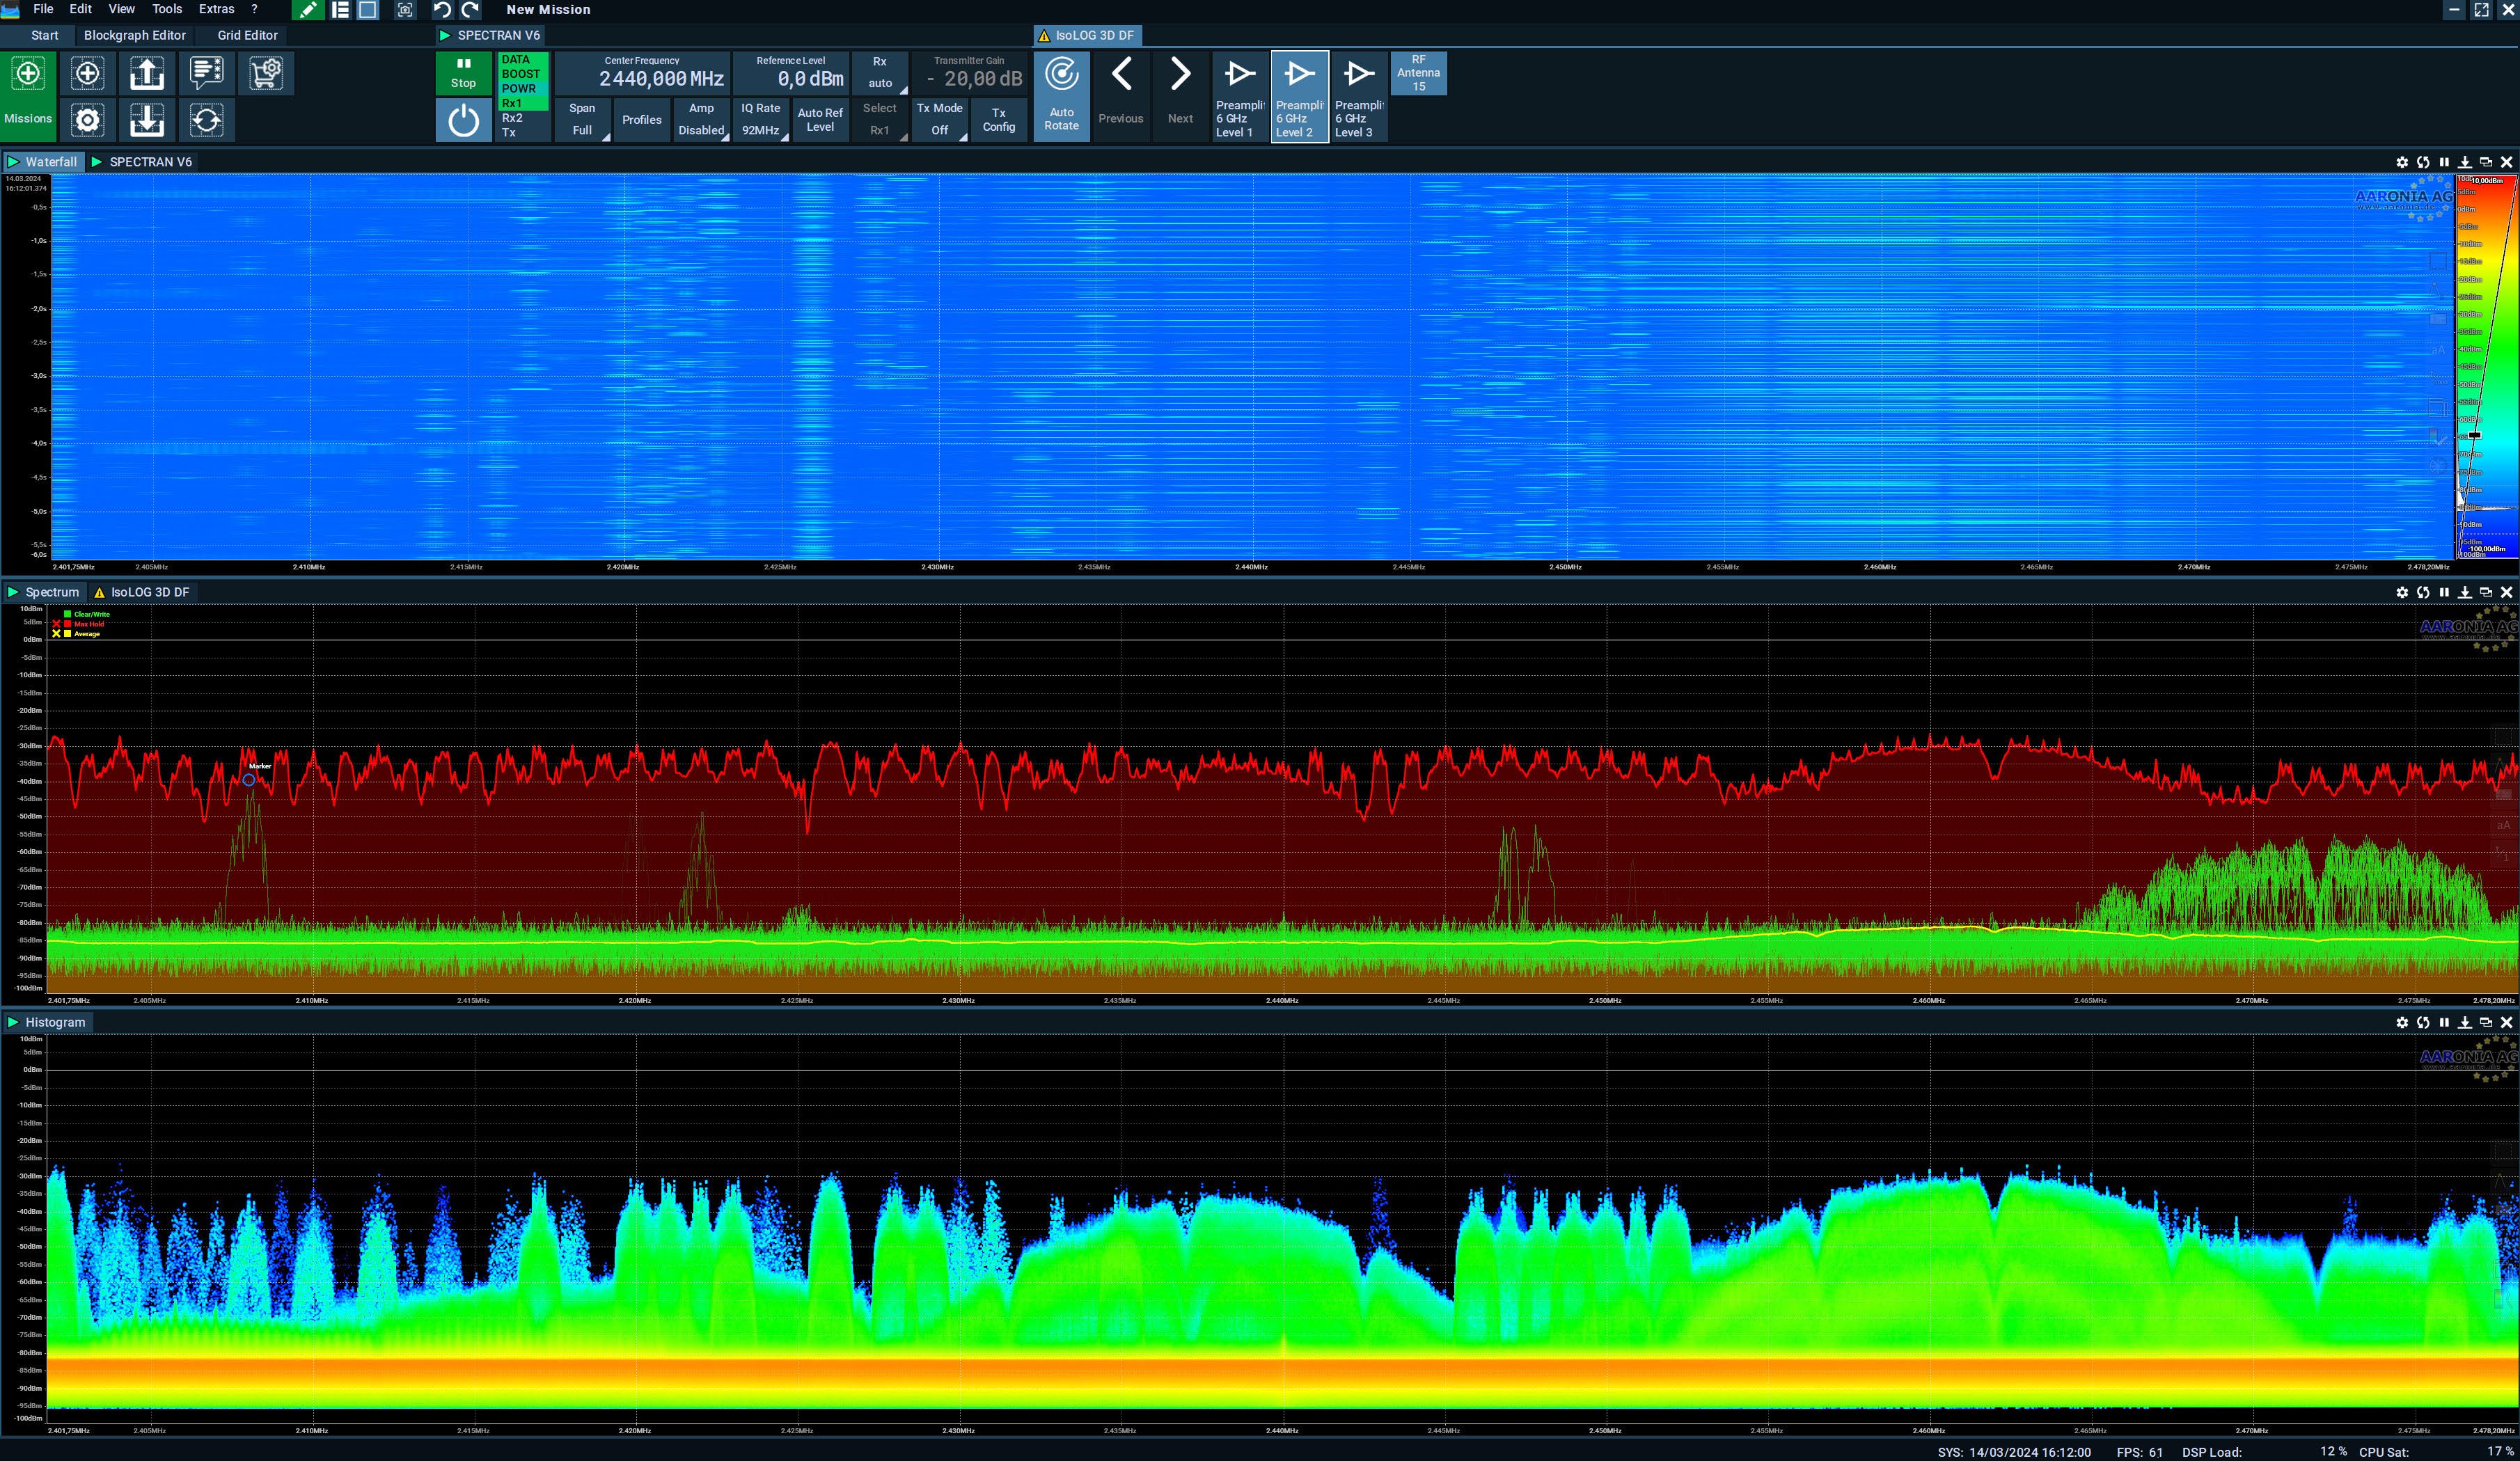Open the View menu
Screen dimensions: 2520x1461
tap(121, 9)
